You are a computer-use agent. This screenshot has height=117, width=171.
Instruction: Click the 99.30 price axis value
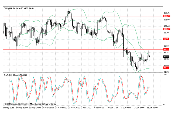(166, 33)
